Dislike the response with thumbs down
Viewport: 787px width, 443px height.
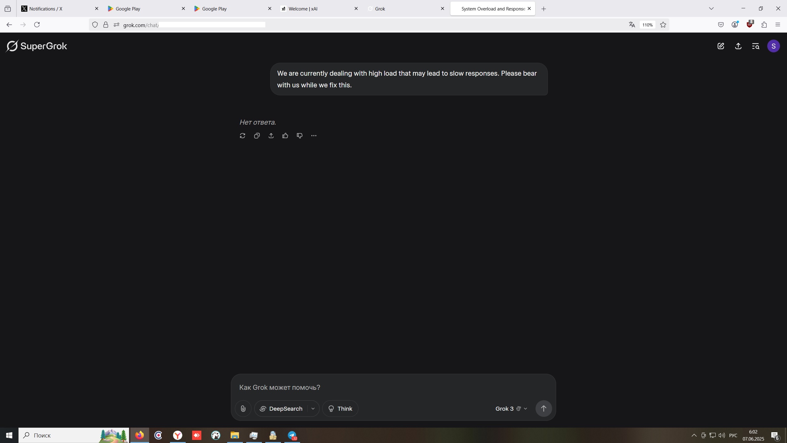[x=299, y=136]
